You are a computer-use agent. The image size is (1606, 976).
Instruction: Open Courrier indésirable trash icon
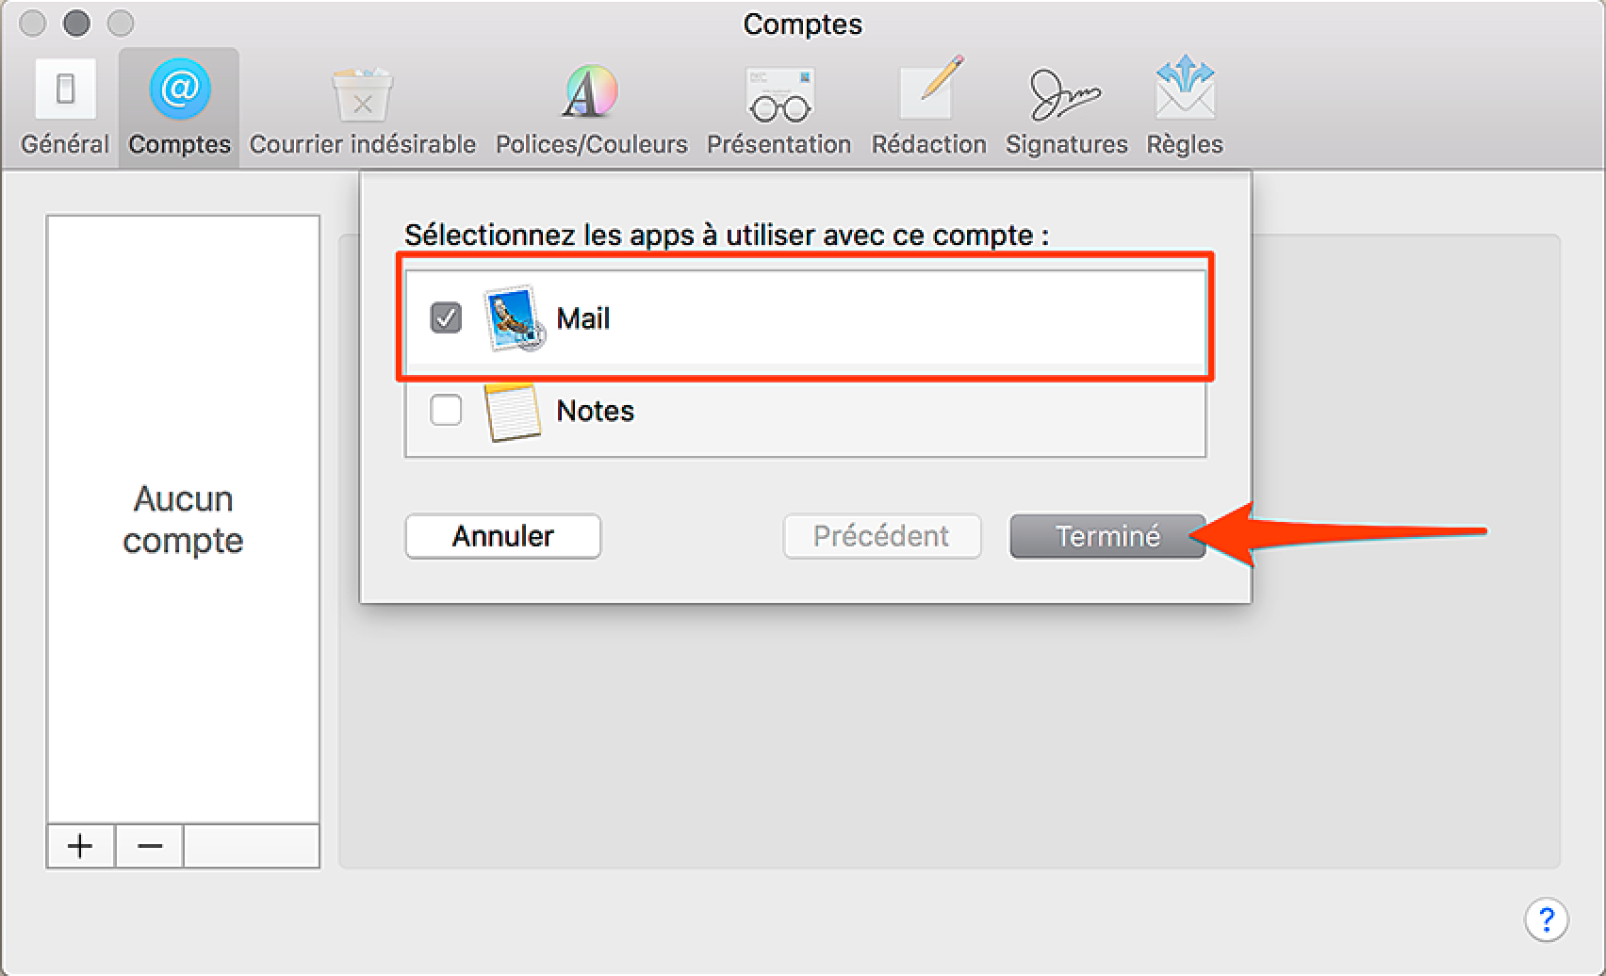[x=362, y=93]
